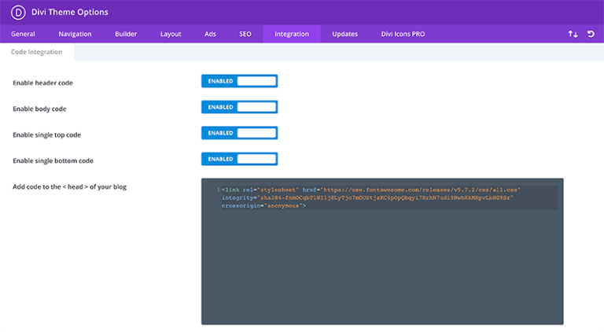Go to the Builder tab
Screen dimensions: 604x332
click(126, 34)
